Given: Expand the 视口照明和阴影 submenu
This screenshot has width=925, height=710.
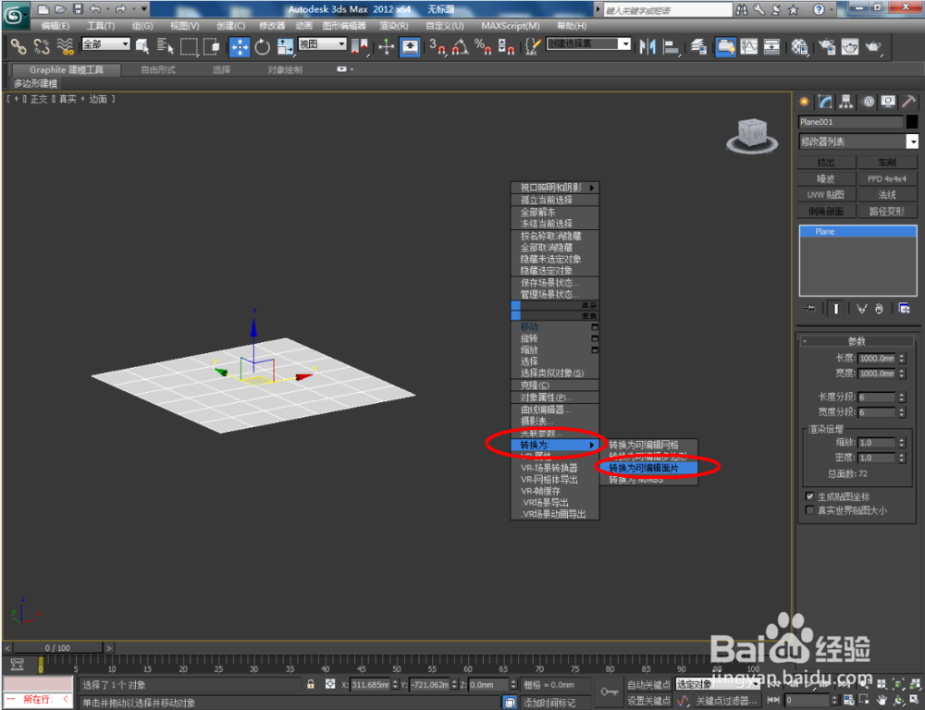Looking at the screenshot, I should pyautogui.click(x=554, y=188).
